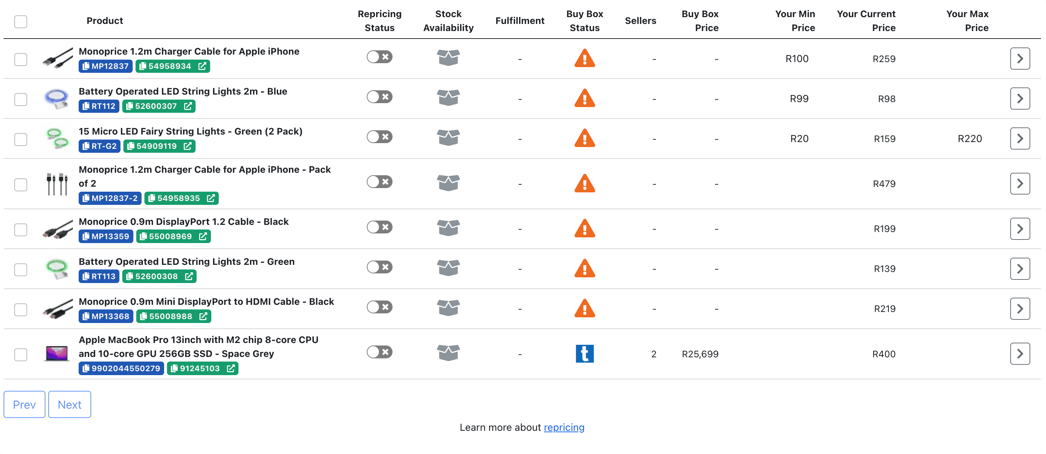
Task: Click the stock availability icon for MP13359
Action: coord(448,228)
